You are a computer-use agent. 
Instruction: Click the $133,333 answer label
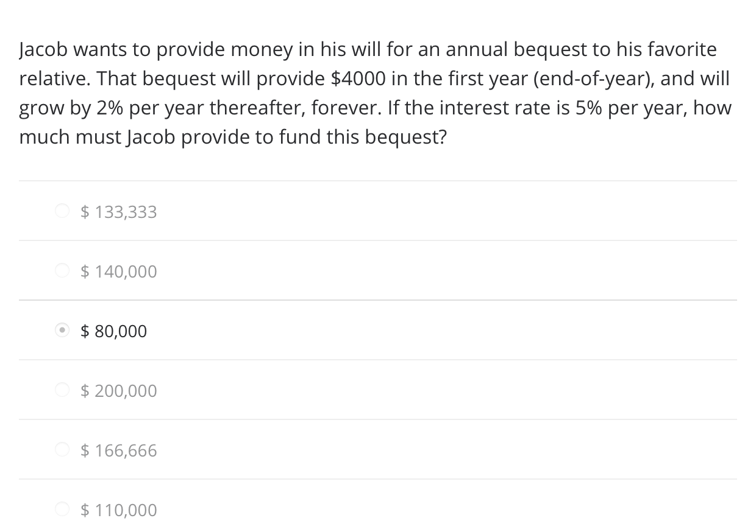coord(118,211)
